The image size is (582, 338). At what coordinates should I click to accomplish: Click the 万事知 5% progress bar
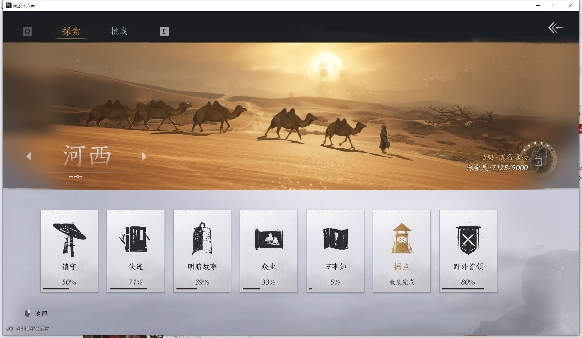pos(335,288)
